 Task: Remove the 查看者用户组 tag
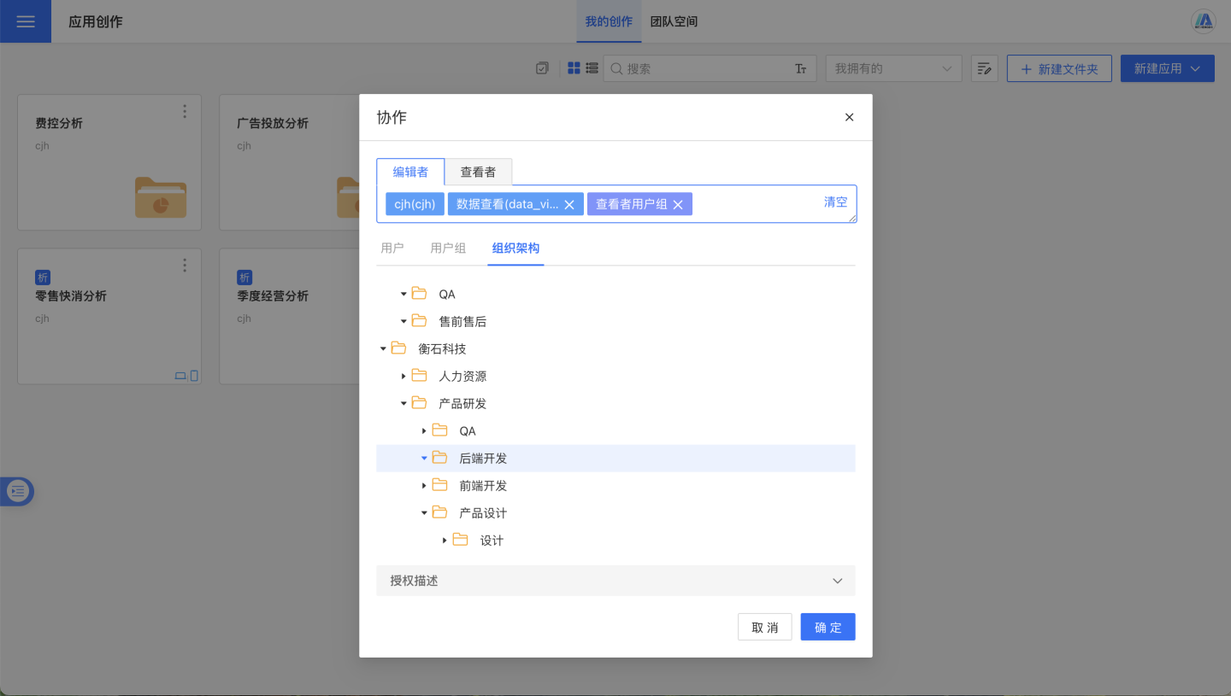[678, 204]
